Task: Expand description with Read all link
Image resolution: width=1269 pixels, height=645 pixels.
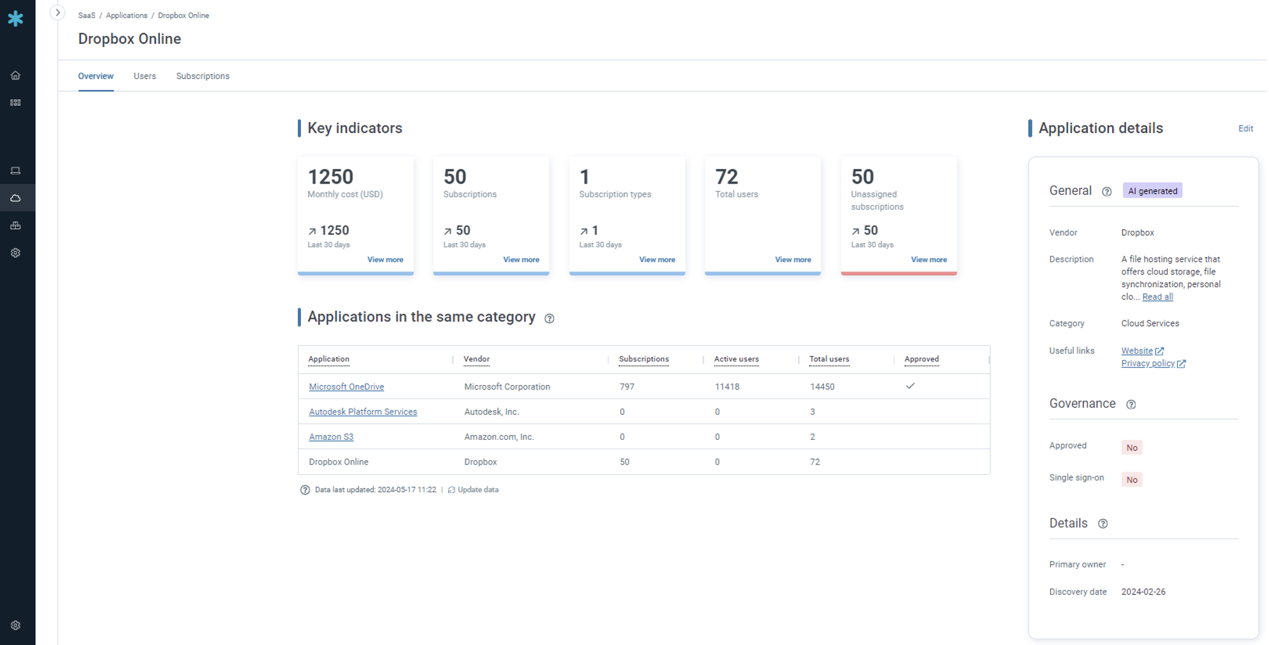Action: (1157, 297)
